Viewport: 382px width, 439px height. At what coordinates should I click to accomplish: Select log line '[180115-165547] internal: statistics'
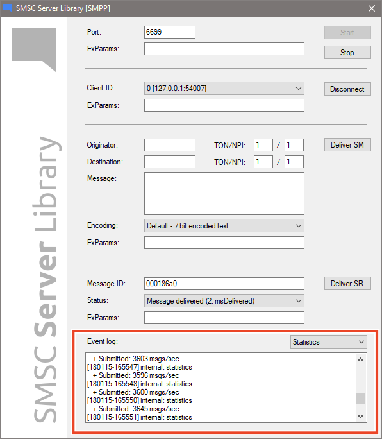[140, 367]
